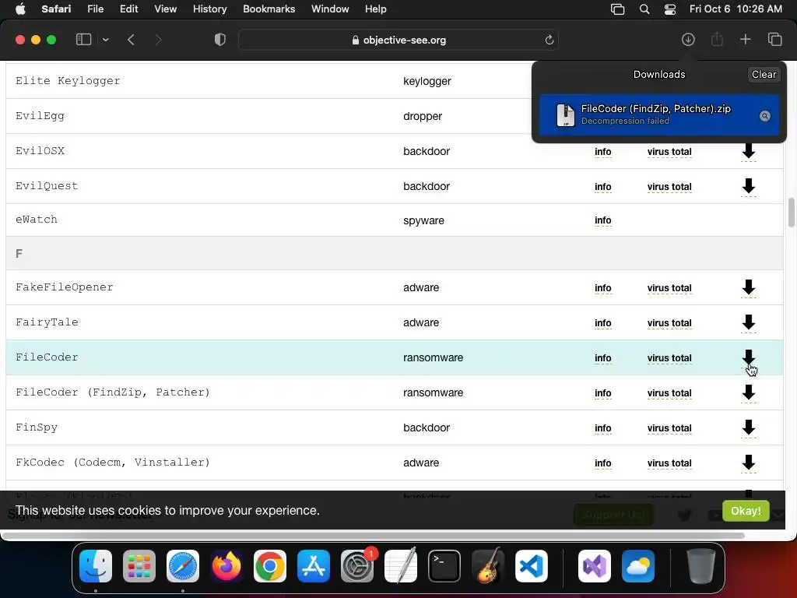Open Launchpad from the Dock
Image resolution: width=797 pixels, height=598 pixels.
click(139, 566)
